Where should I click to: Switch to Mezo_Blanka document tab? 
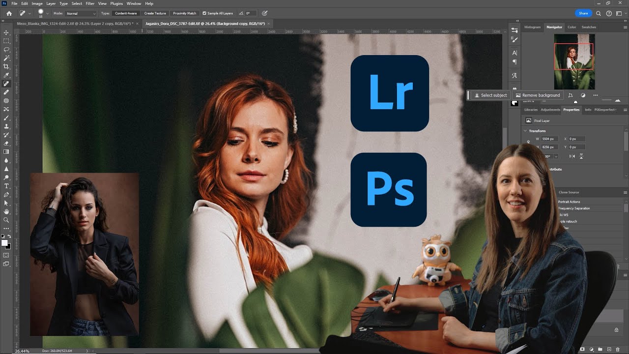[x=75, y=23]
